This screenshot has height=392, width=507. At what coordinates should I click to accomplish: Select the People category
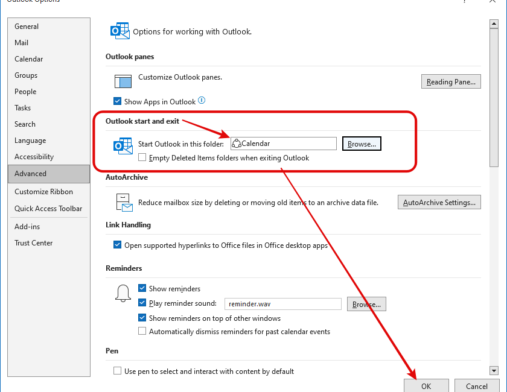[49, 92]
